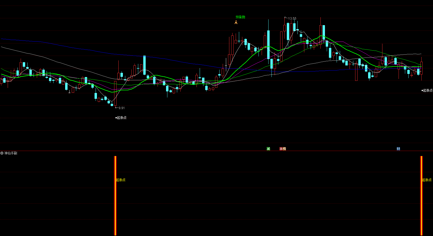The image size is (433, 236).
Task: Click the 9.91 low price label
Action: (x=121, y=108)
